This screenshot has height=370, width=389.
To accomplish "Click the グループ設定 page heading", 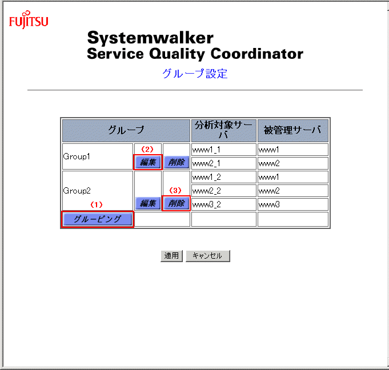I will click(x=195, y=74).
